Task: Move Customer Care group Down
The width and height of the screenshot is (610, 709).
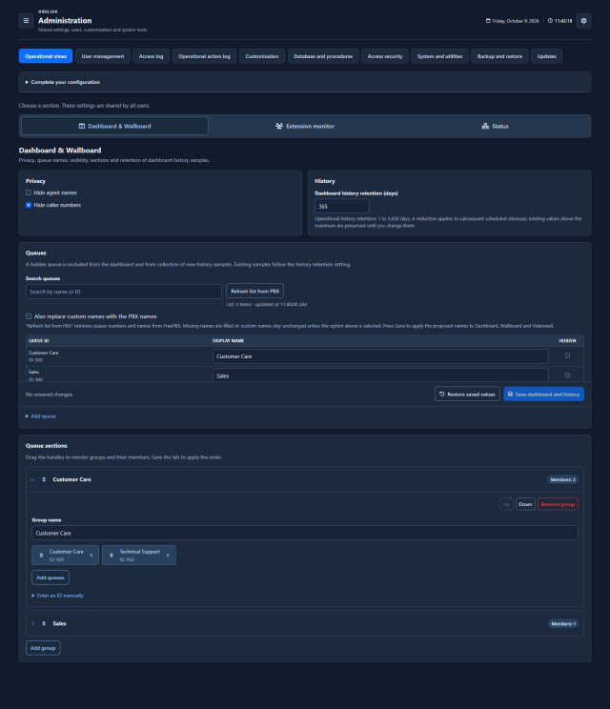Action: pos(525,504)
